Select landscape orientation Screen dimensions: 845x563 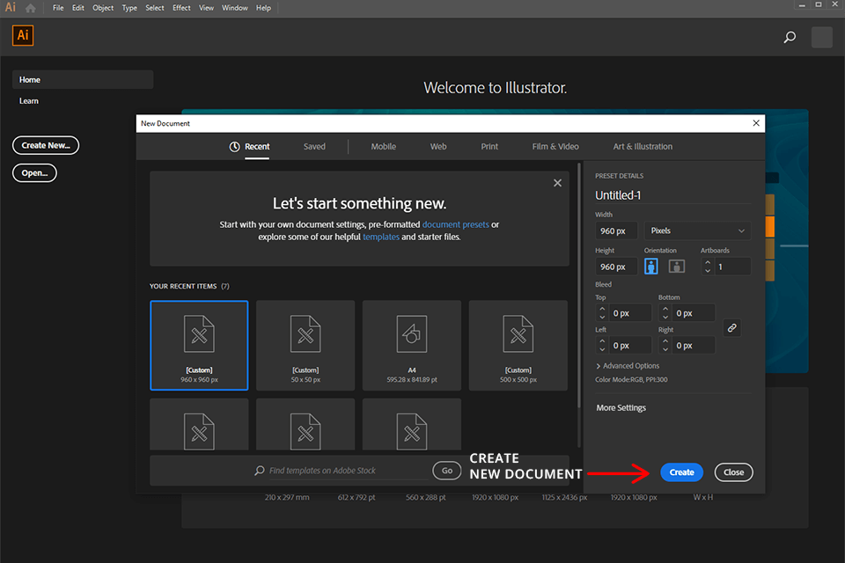pyautogui.click(x=676, y=266)
